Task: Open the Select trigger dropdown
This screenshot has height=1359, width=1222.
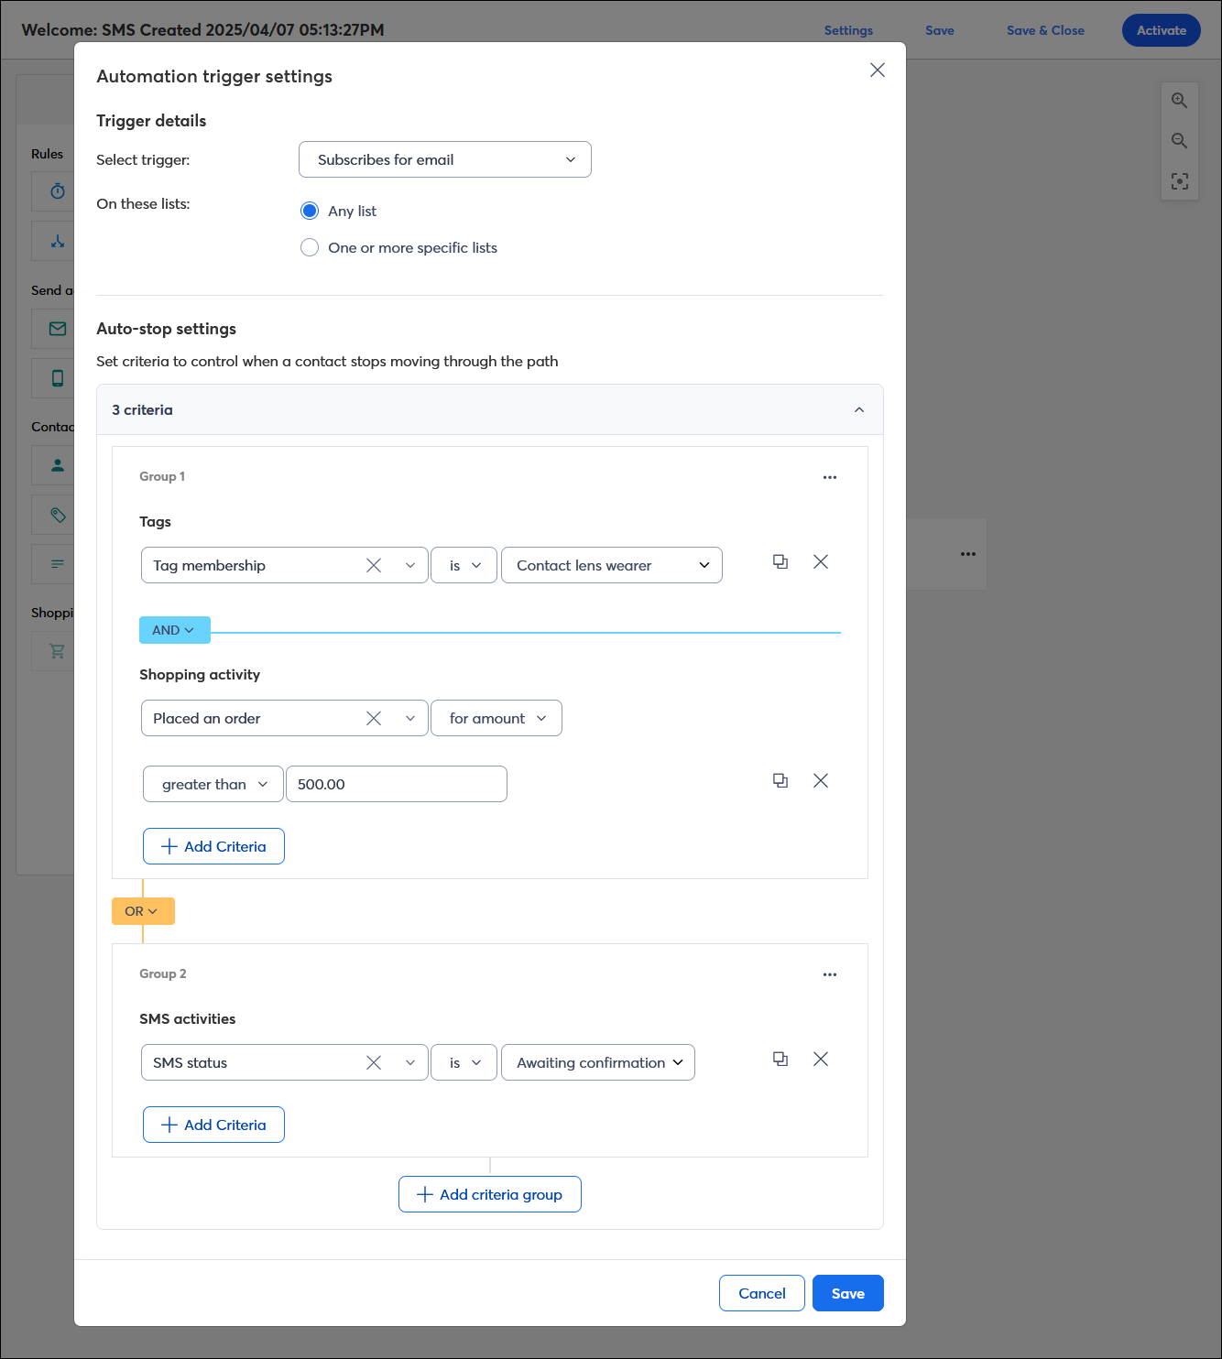Action: (x=445, y=159)
